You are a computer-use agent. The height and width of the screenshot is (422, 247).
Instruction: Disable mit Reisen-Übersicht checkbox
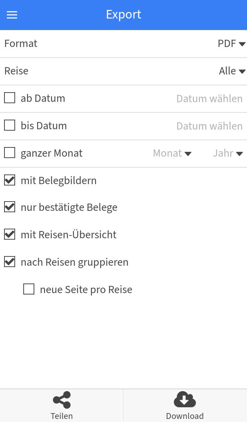click(x=10, y=234)
